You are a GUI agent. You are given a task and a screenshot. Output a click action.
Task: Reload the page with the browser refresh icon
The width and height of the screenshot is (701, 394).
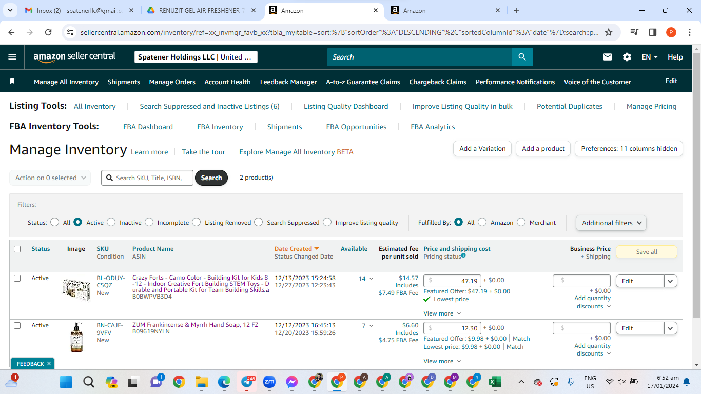(x=48, y=32)
